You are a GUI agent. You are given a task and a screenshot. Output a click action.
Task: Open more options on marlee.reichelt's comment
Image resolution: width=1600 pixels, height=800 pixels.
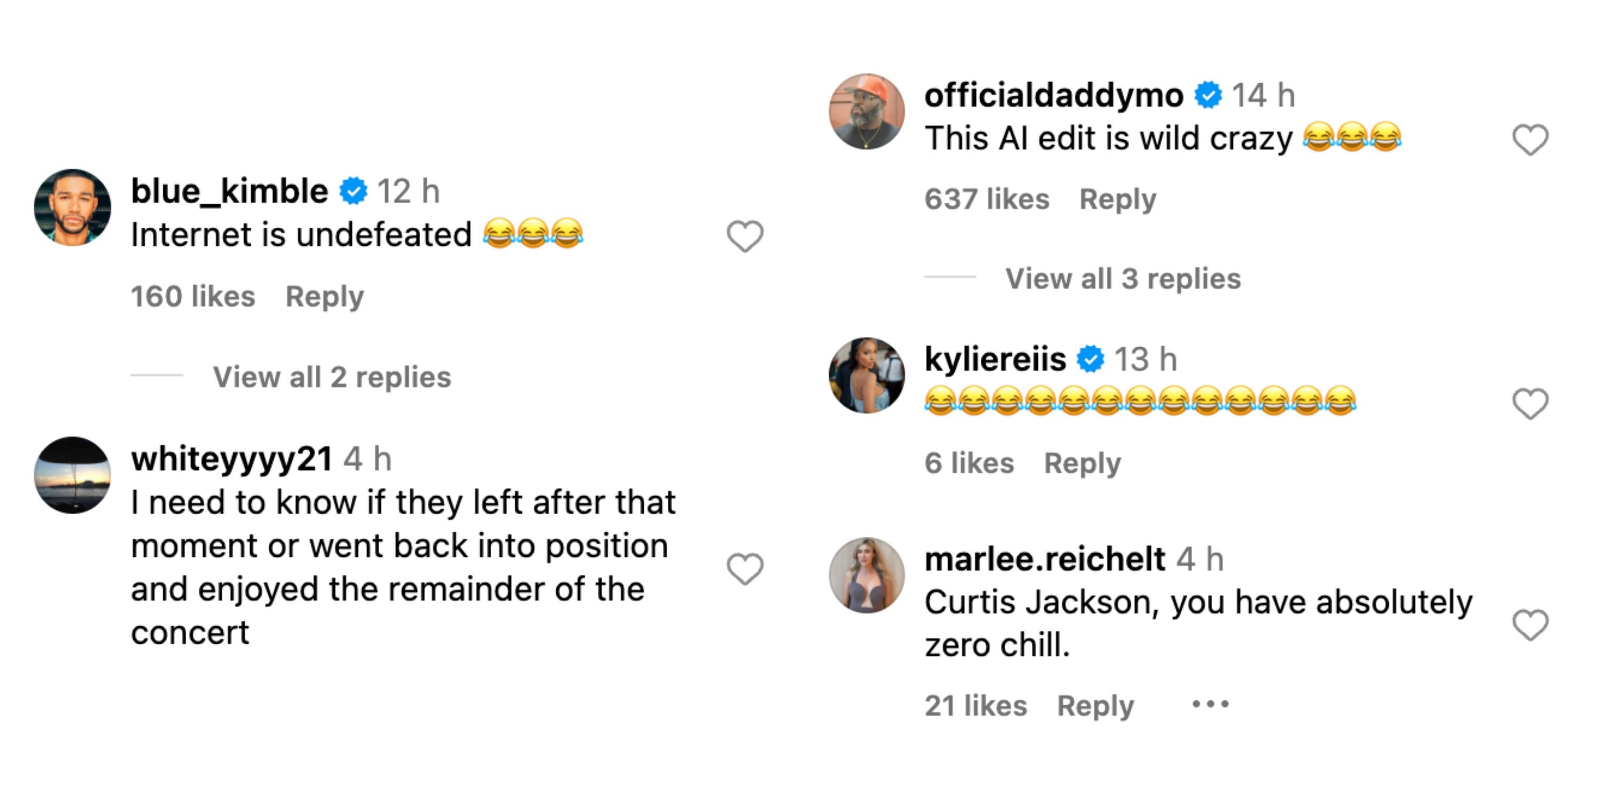[1210, 705]
